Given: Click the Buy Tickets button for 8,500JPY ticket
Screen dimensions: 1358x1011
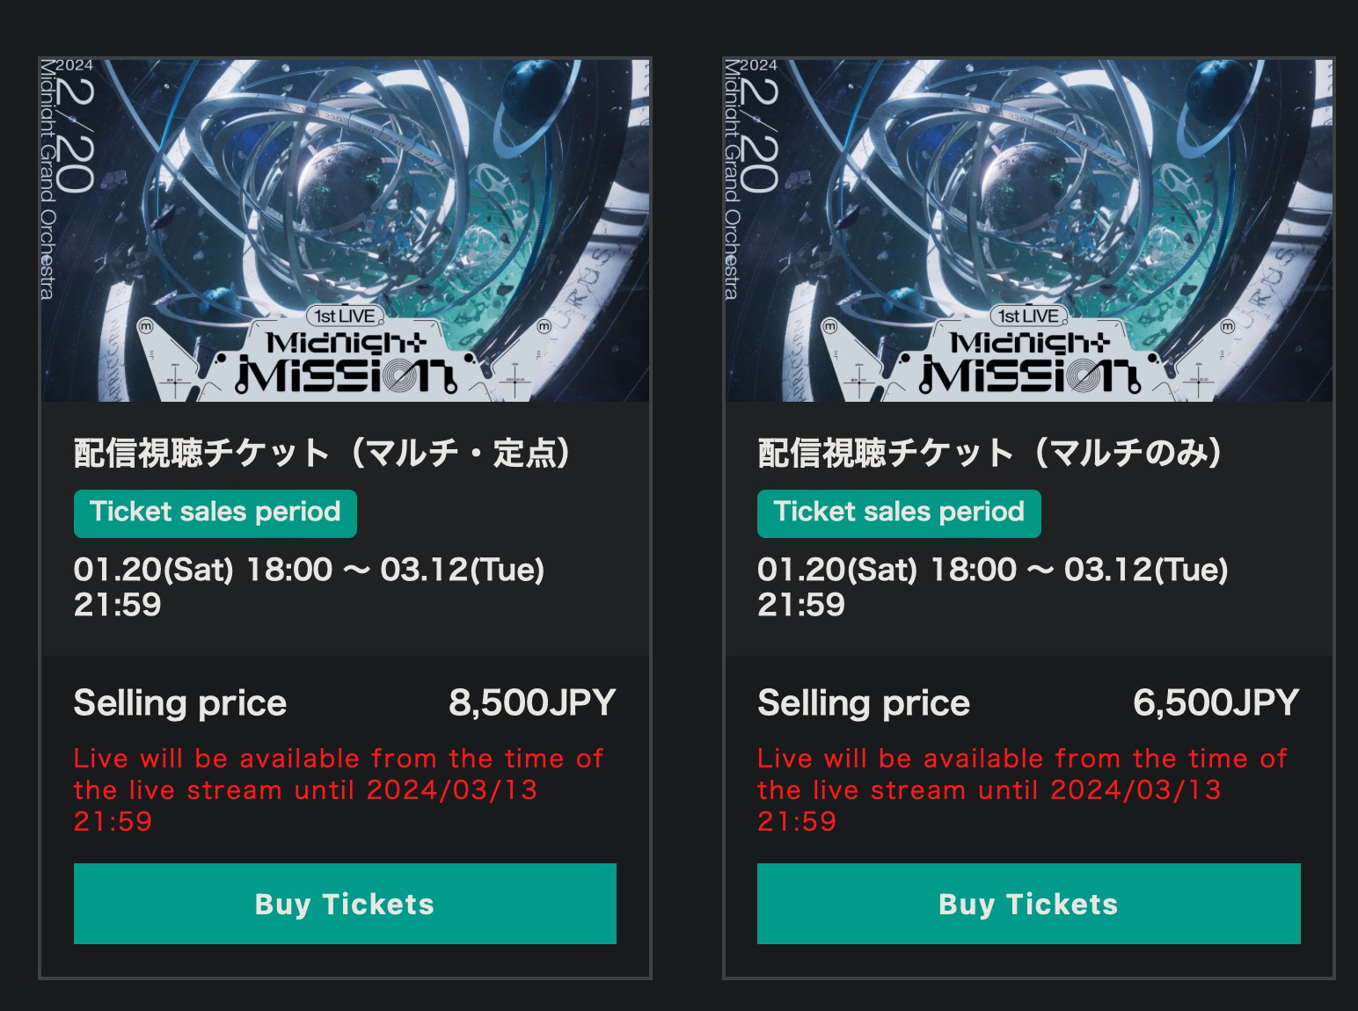Looking at the screenshot, I should click(345, 904).
